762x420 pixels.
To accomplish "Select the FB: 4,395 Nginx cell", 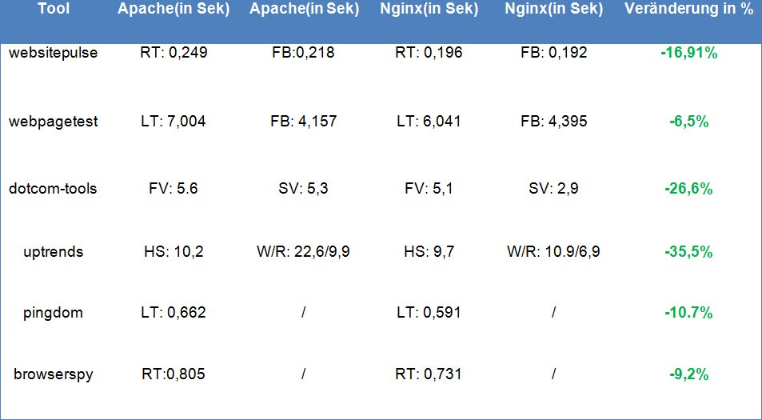I will pos(553,121).
